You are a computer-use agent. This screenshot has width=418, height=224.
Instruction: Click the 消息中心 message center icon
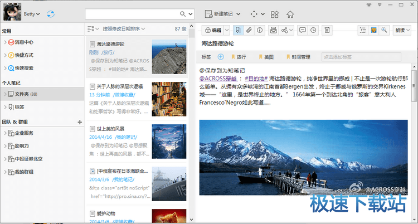(x=11, y=42)
